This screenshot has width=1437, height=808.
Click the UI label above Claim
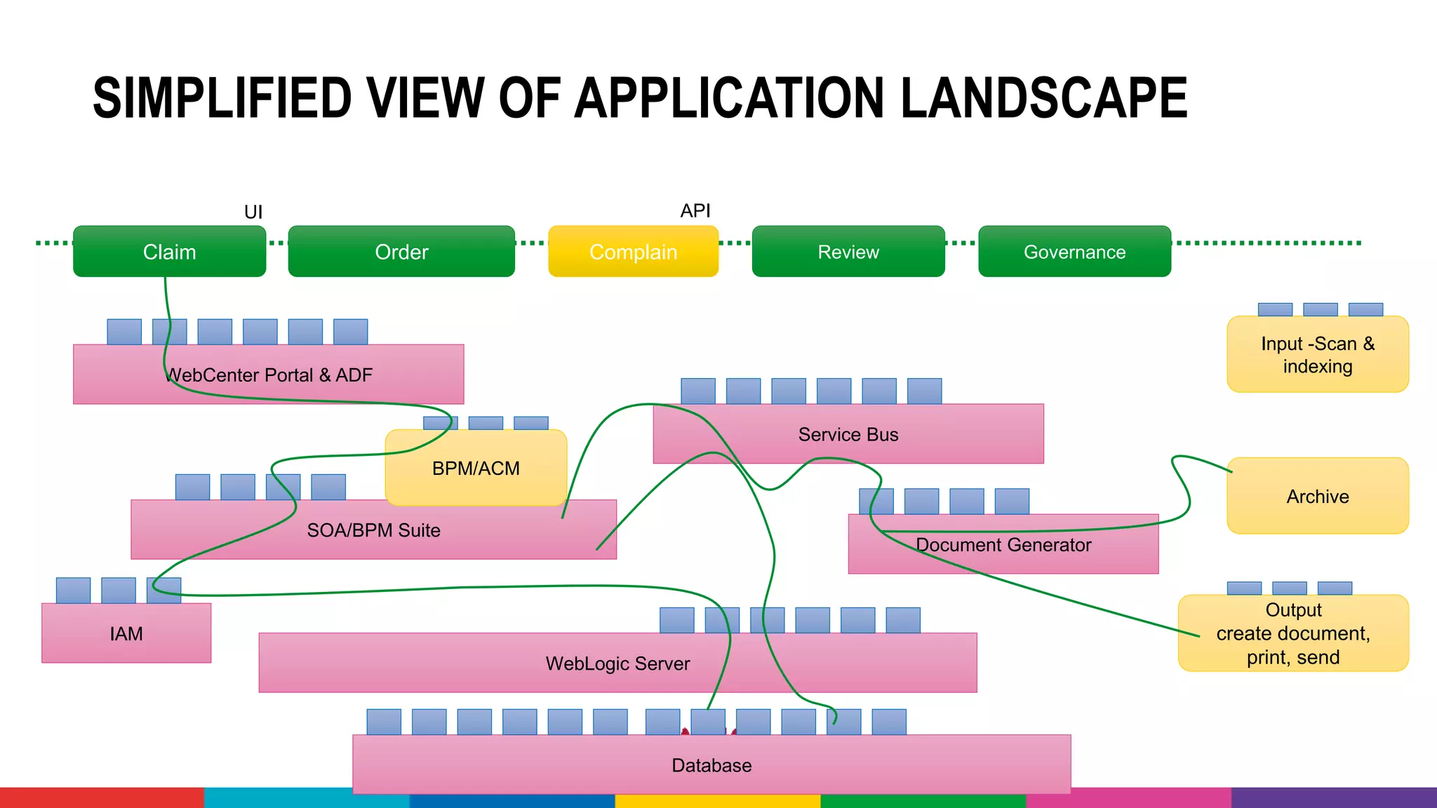(x=253, y=212)
